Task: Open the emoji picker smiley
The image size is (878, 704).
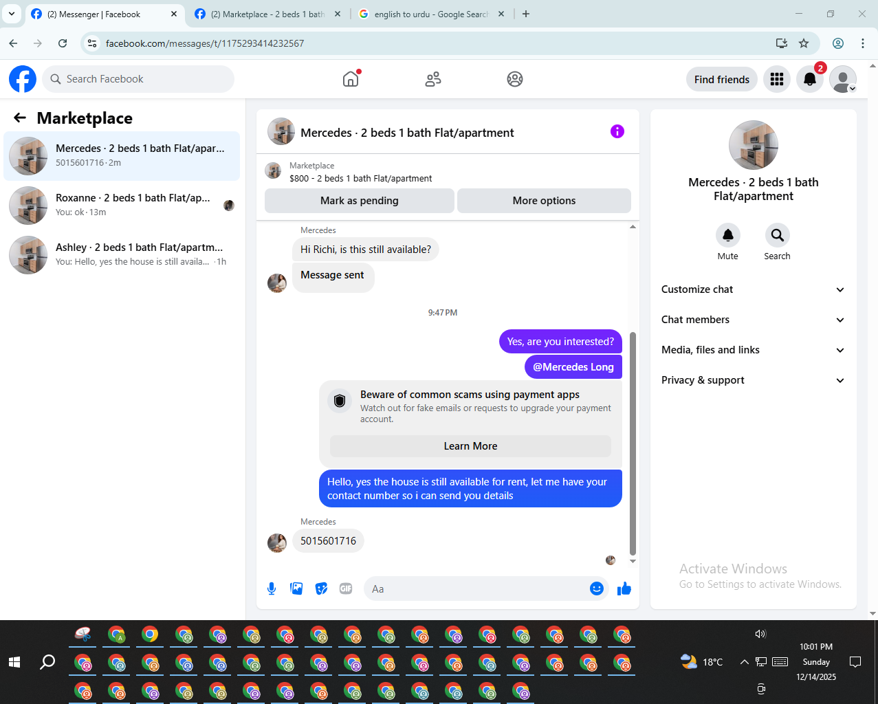Action: (x=597, y=588)
